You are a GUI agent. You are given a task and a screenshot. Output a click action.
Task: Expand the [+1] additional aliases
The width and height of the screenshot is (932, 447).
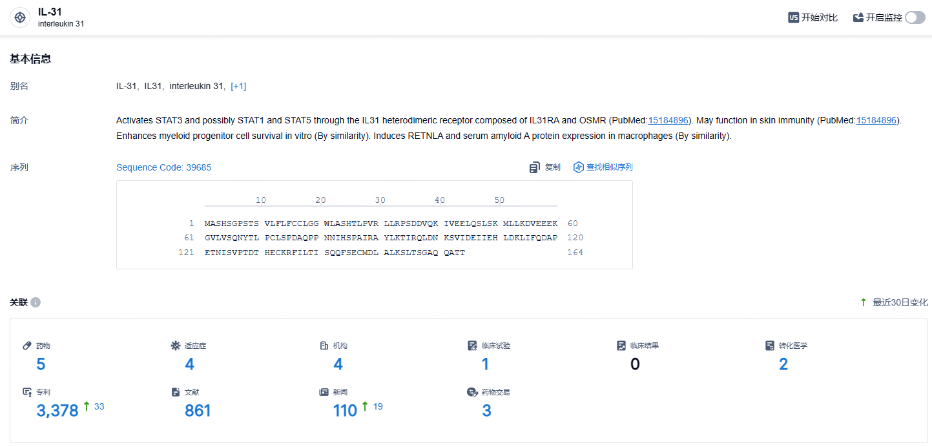pos(238,86)
